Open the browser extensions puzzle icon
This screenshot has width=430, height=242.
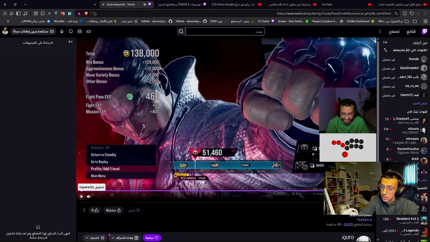click(43, 13)
